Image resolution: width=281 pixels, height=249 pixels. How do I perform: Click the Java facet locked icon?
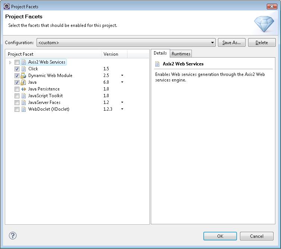pos(23,82)
